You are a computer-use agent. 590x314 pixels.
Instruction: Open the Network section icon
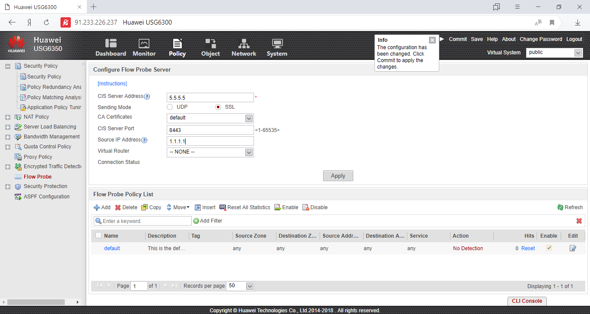coord(244,43)
